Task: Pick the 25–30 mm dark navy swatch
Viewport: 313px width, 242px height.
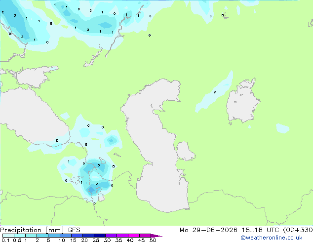Action: tap(99, 236)
